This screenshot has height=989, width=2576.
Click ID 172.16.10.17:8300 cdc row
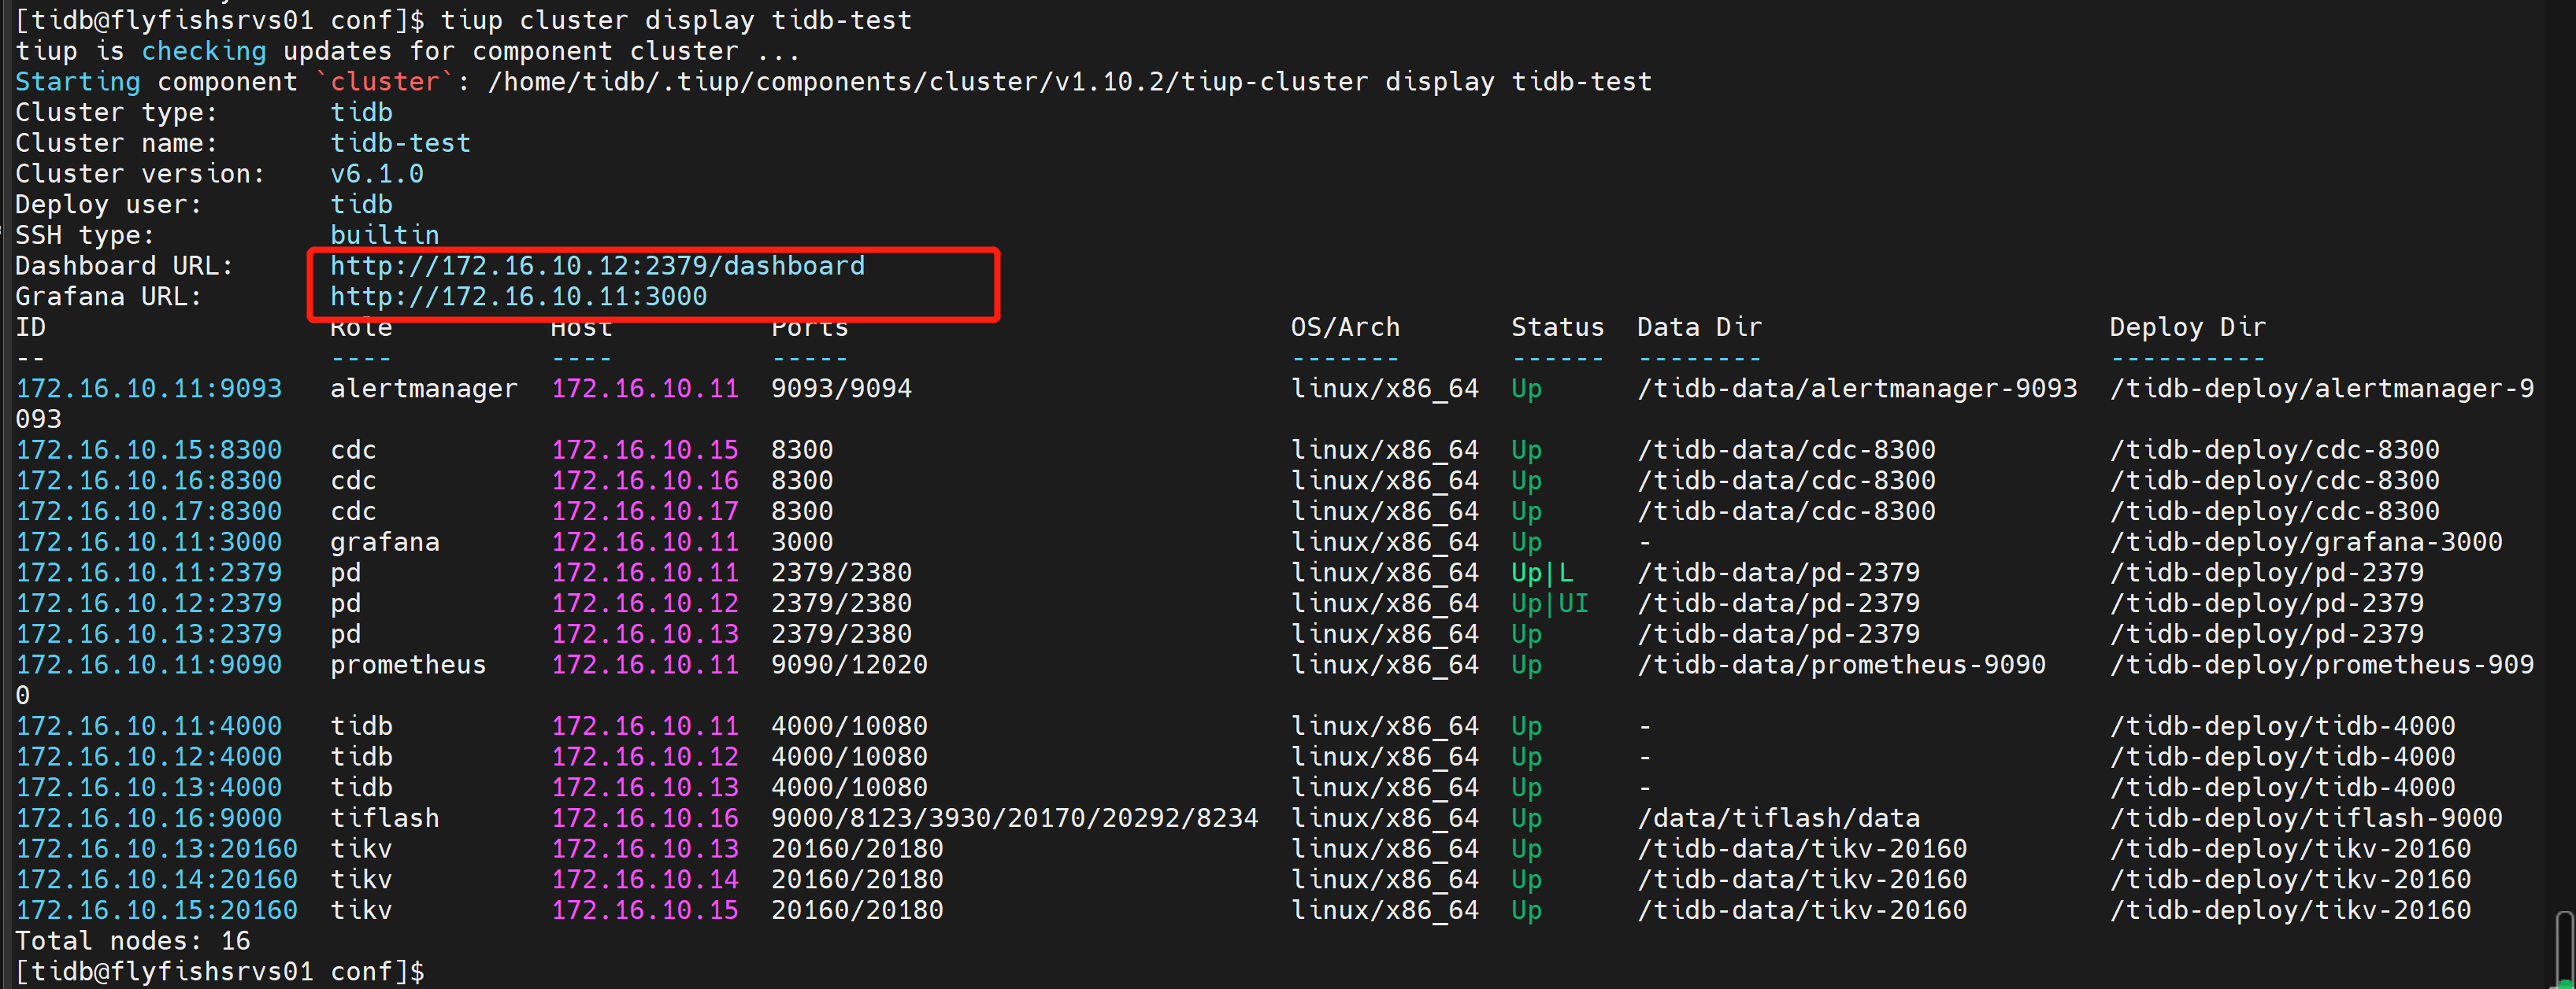click(x=149, y=511)
